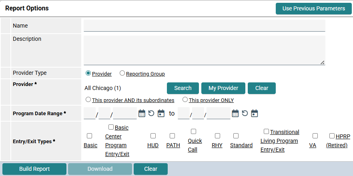This screenshot has height=176, width=353.
Task: Click the Build Report button
Action: pyautogui.click(x=34, y=169)
